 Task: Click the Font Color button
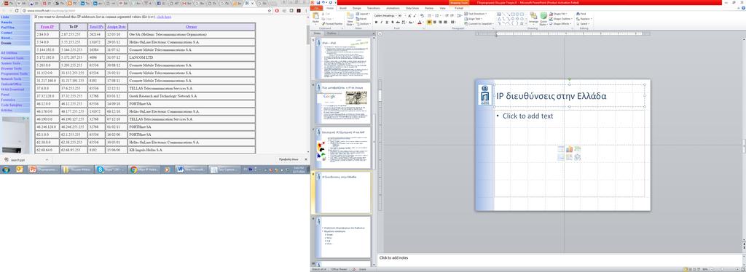coord(420,23)
